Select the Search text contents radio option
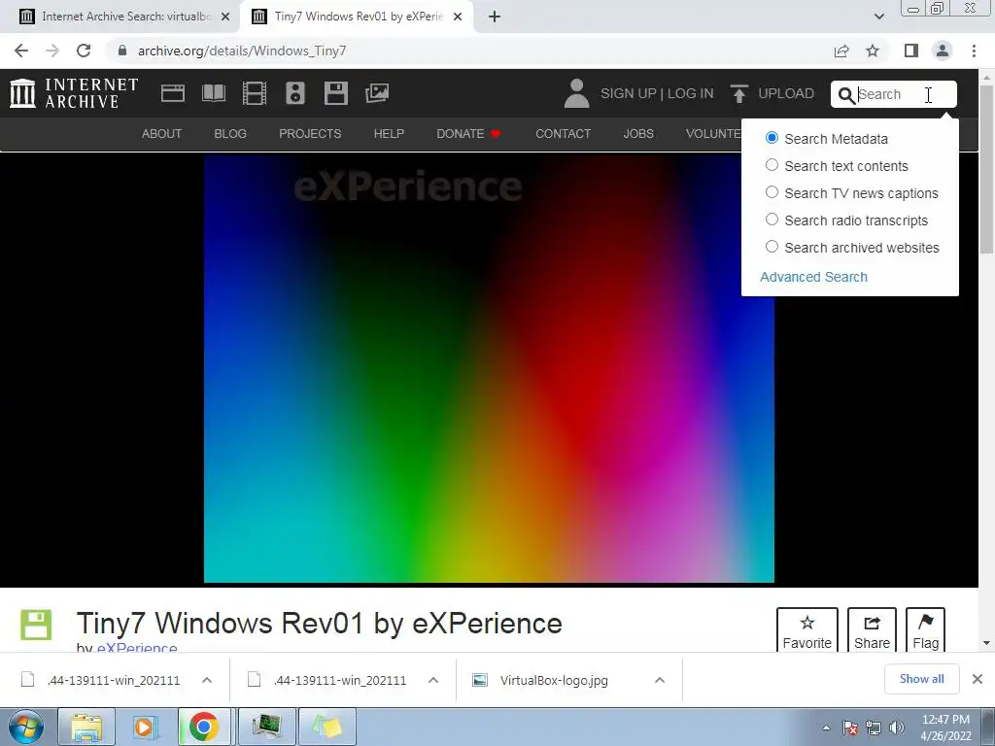The height and width of the screenshot is (746, 995). [772, 165]
